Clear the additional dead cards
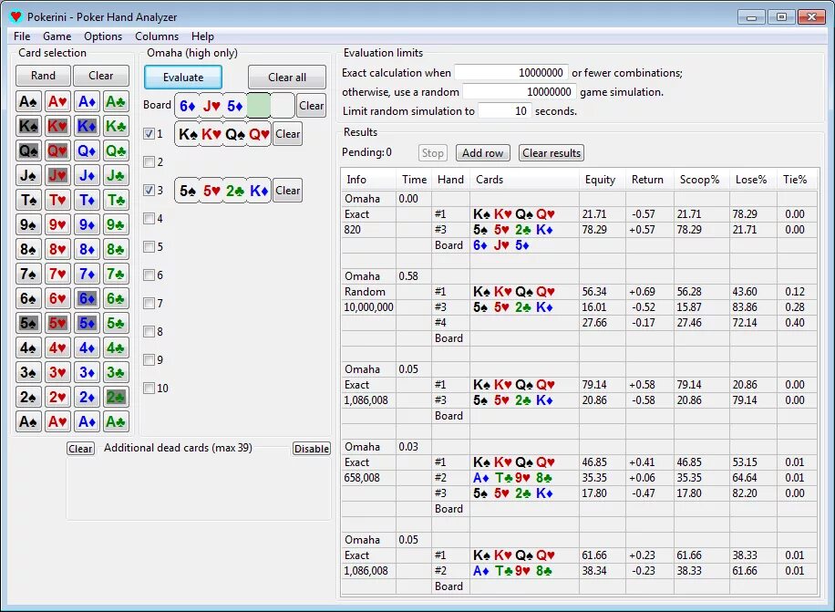 80,449
